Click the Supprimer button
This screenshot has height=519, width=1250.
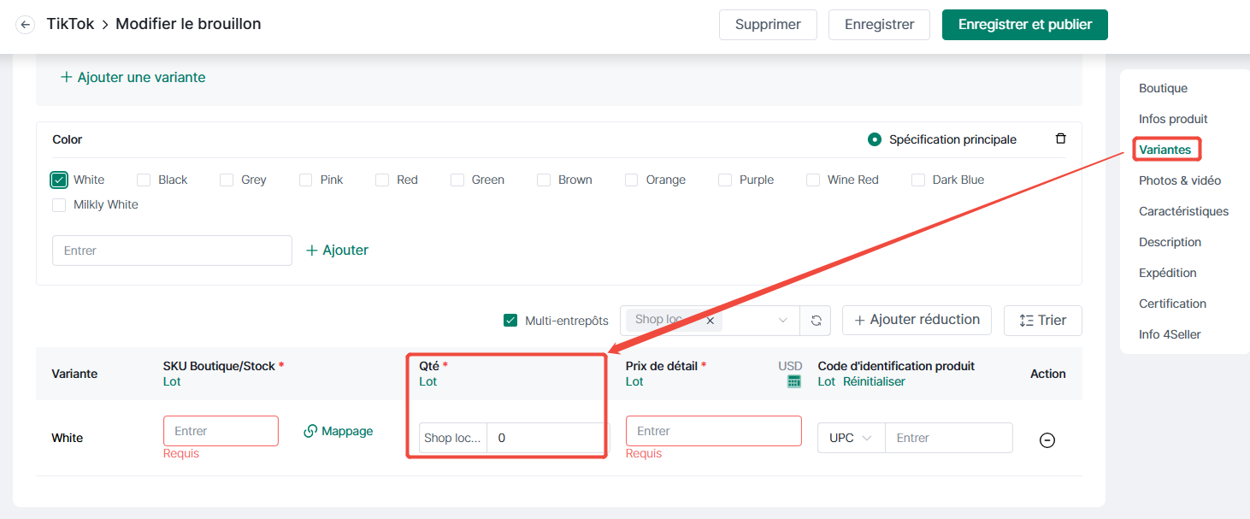pyautogui.click(x=768, y=25)
